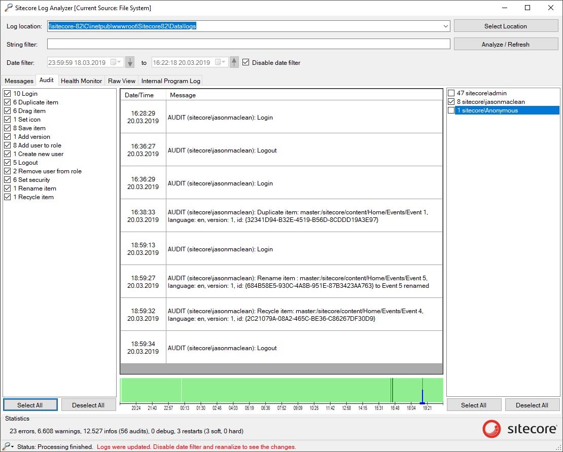563x452 pixels.
Task: Click the Sitecore logo
Action: (519, 429)
